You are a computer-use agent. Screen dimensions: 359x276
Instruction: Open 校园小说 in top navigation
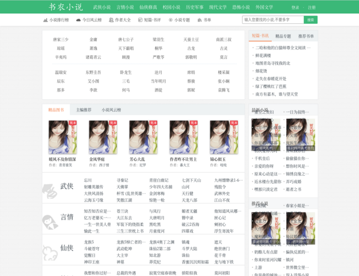[171, 7]
